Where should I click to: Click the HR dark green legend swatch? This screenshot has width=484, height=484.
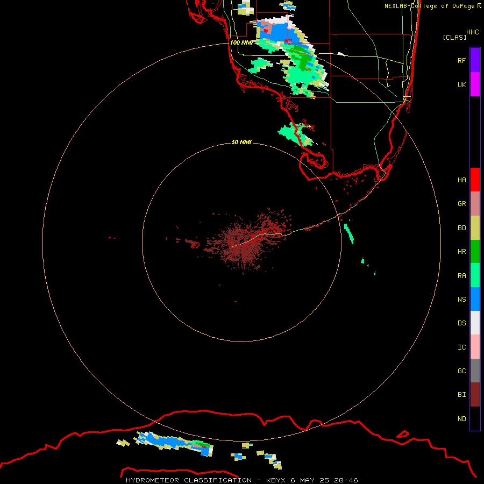point(475,252)
